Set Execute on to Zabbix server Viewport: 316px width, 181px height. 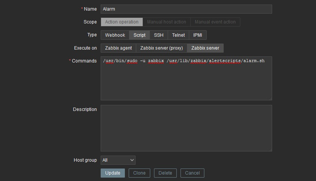(205, 48)
